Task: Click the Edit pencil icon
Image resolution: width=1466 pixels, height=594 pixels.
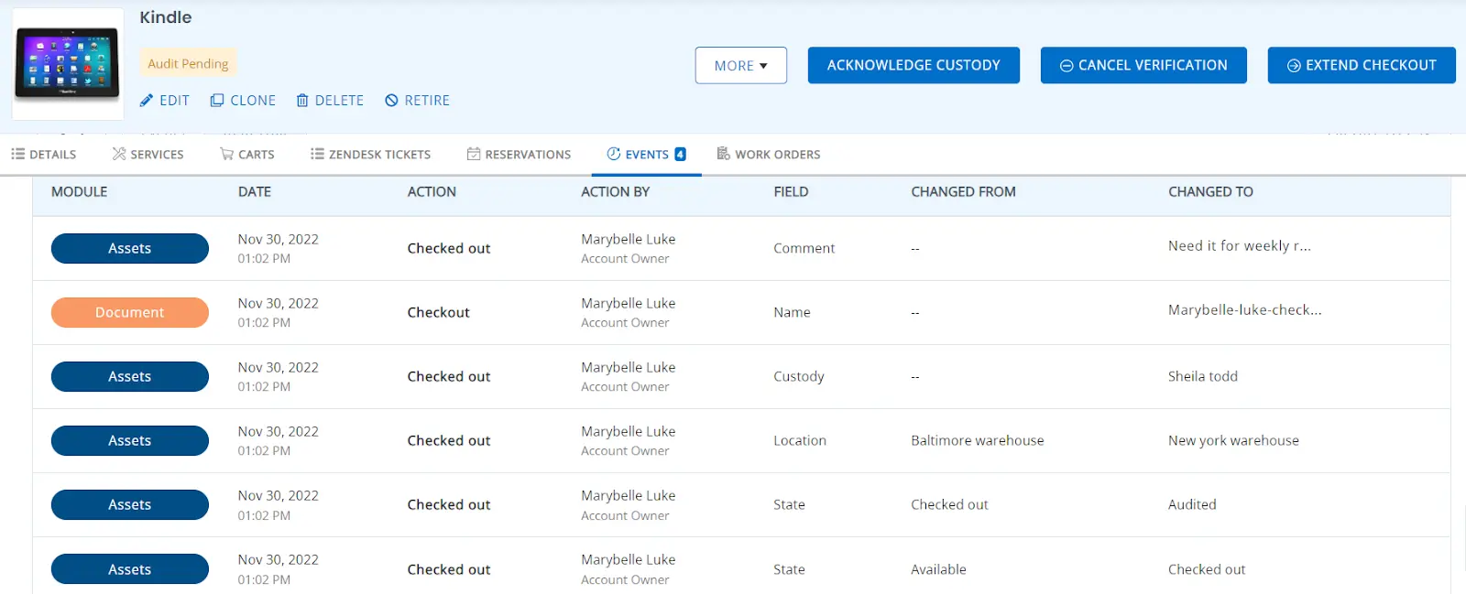Action: click(146, 101)
